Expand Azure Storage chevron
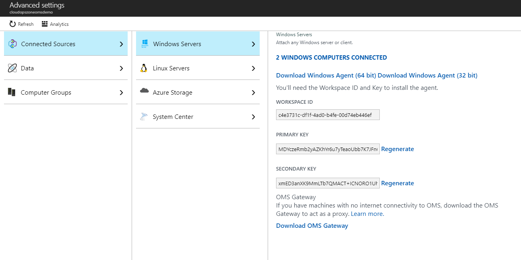This screenshot has width=521, height=260. point(253,93)
